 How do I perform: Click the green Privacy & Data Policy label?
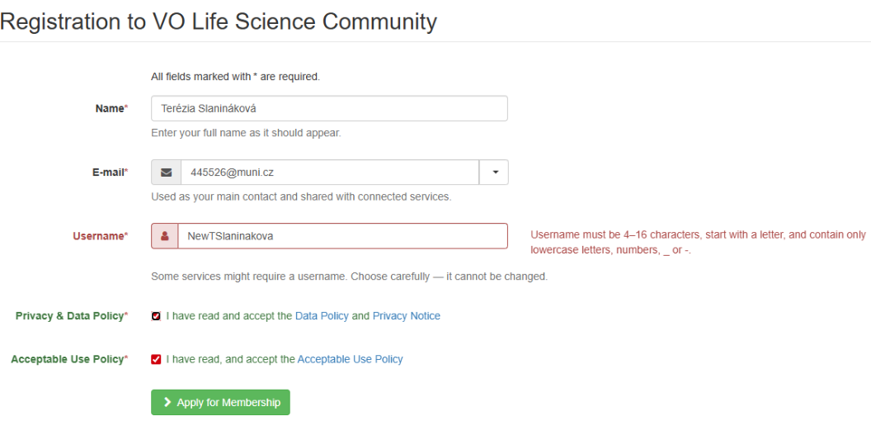[x=70, y=316]
